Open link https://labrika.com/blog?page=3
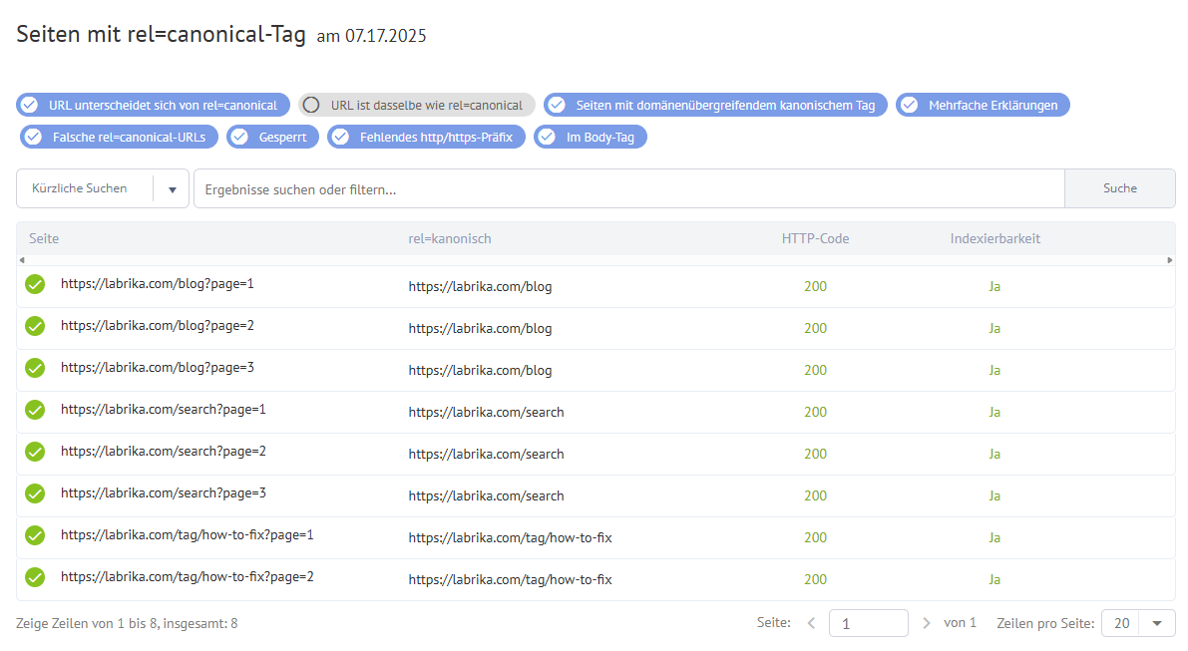The width and height of the screenshot is (1188, 651). click(x=157, y=367)
